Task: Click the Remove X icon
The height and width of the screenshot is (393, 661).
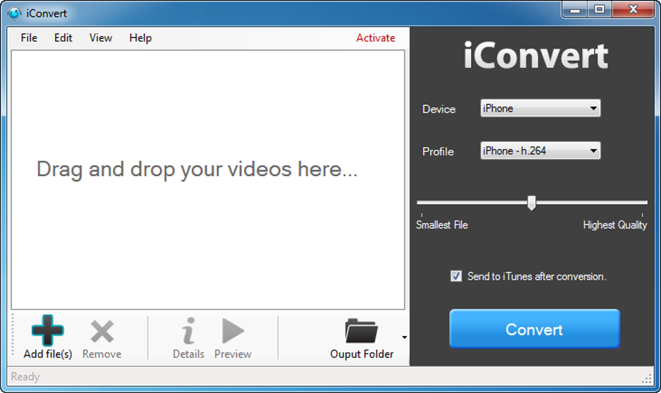Action: pos(102,331)
